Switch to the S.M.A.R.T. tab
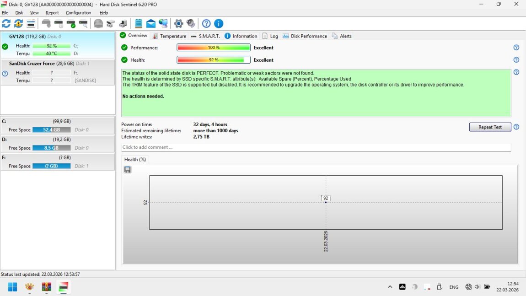 point(205,36)
